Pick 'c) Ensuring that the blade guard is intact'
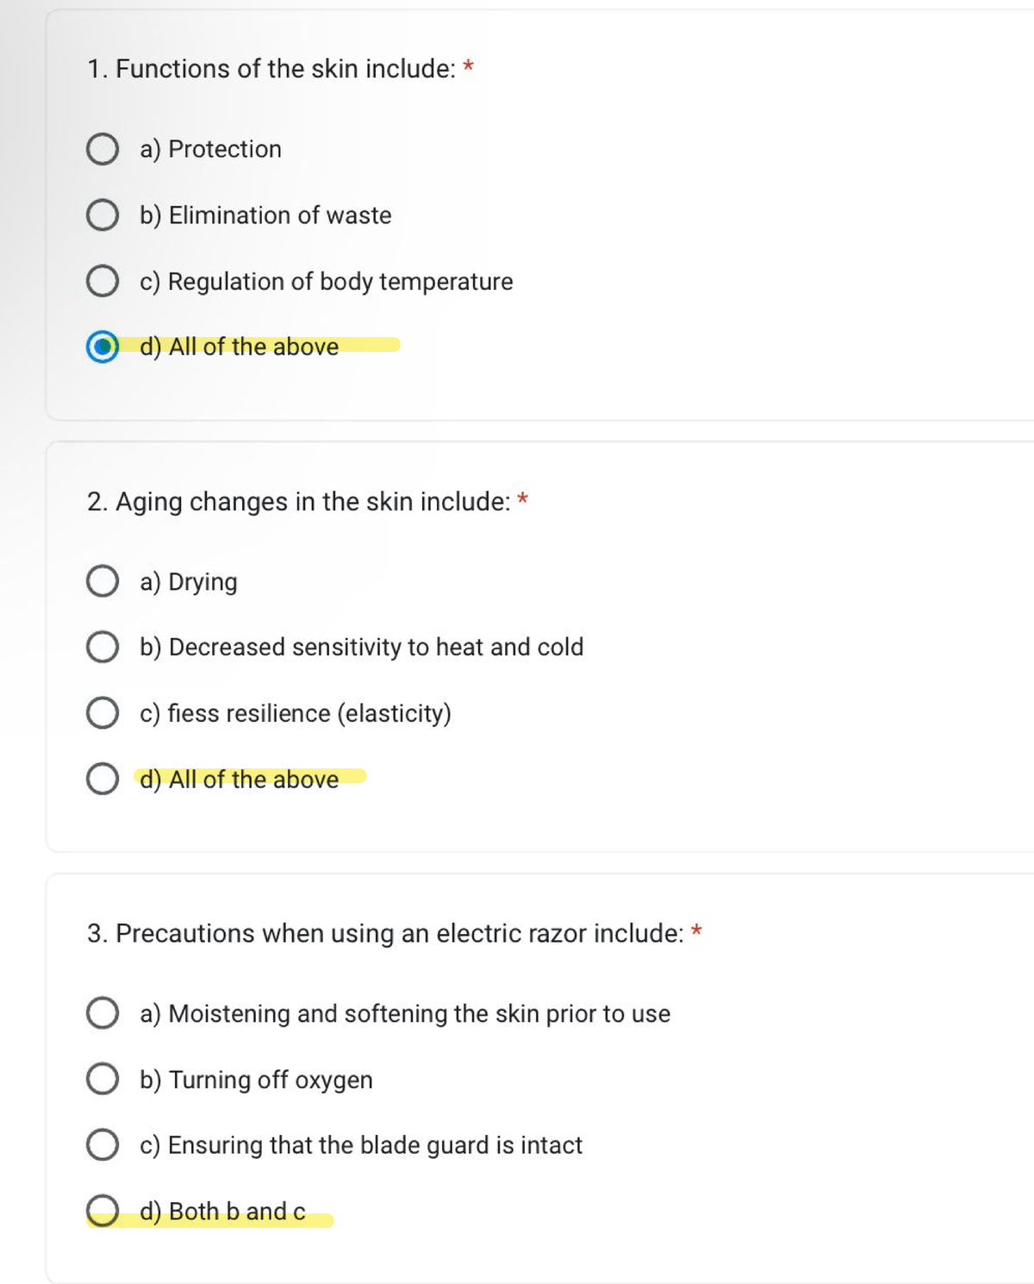Viewport: 1034px width, 1284px height. coord(103,1144)
